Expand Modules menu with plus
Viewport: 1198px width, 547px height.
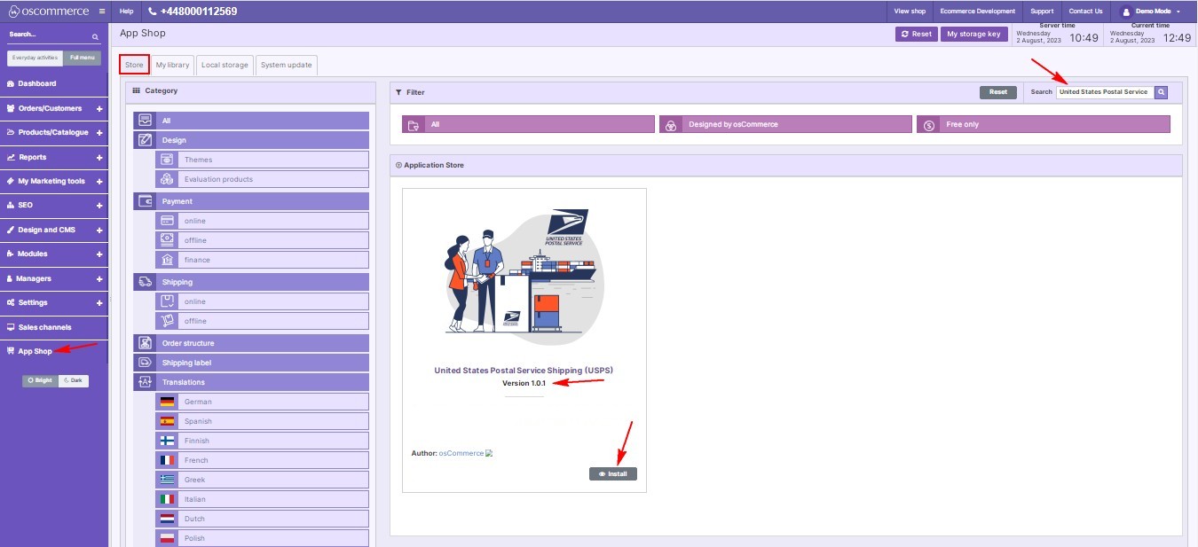pos(99,254)
